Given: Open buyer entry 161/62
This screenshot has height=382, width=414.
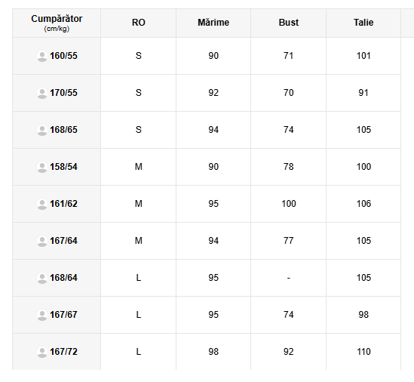Looking at the screenshot, I should coord(63,204).
